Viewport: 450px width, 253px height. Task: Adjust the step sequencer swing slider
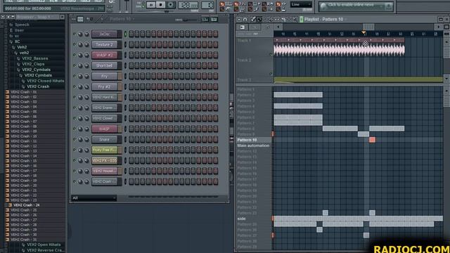point(186,20)
